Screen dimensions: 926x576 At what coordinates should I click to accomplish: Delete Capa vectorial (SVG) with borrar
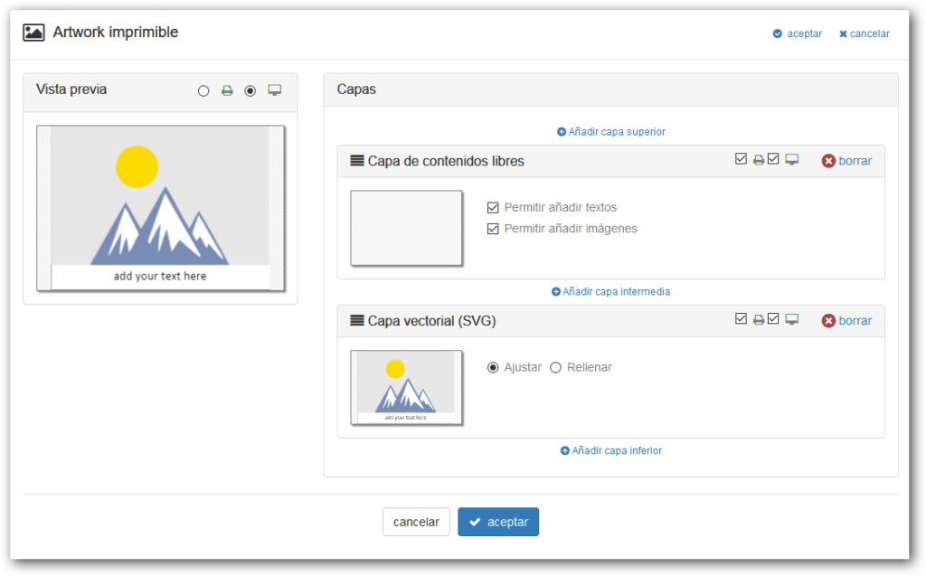[846, 321]
